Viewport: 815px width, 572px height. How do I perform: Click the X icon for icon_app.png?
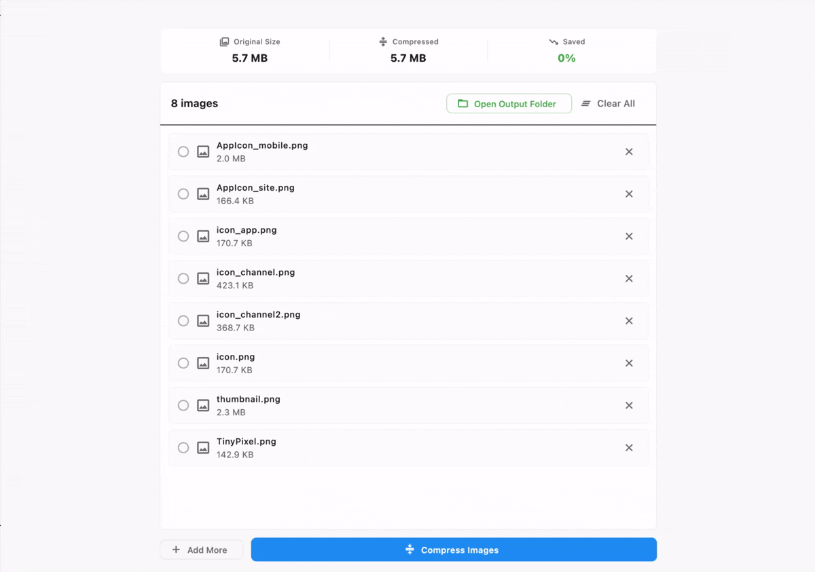click(629, 236)
